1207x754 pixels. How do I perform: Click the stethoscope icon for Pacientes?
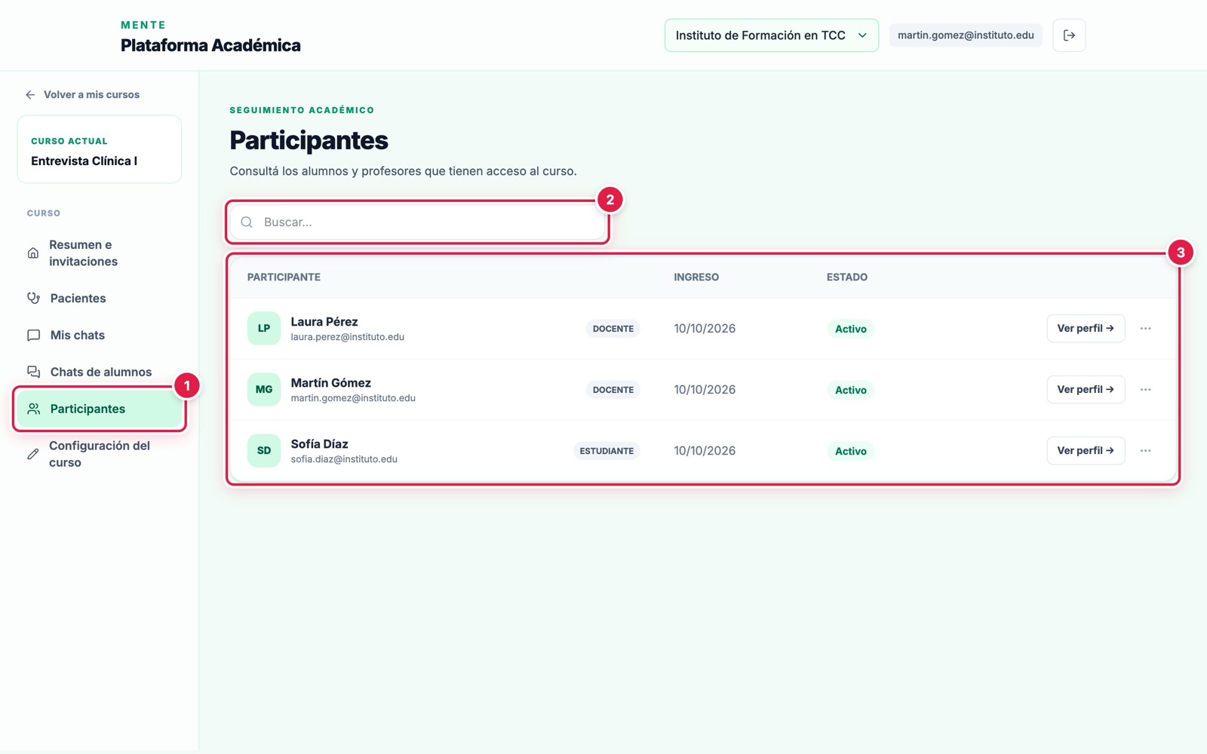point(33,298)
